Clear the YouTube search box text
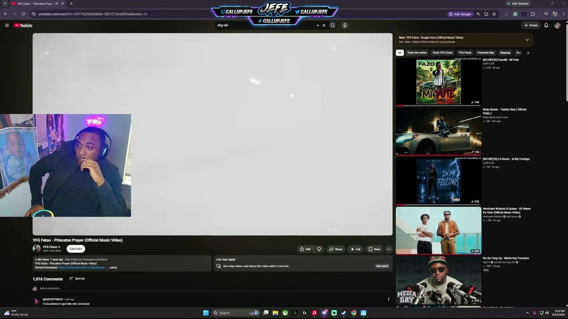This screenshot has width=568, height=319. (x=324, y=25)
